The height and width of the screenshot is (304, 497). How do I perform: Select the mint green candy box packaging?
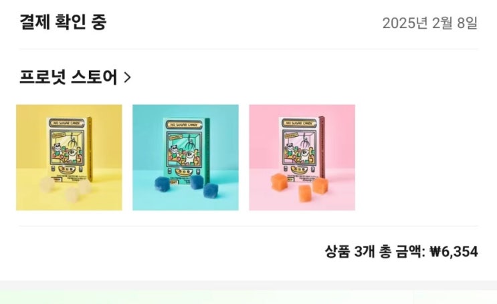187,150
